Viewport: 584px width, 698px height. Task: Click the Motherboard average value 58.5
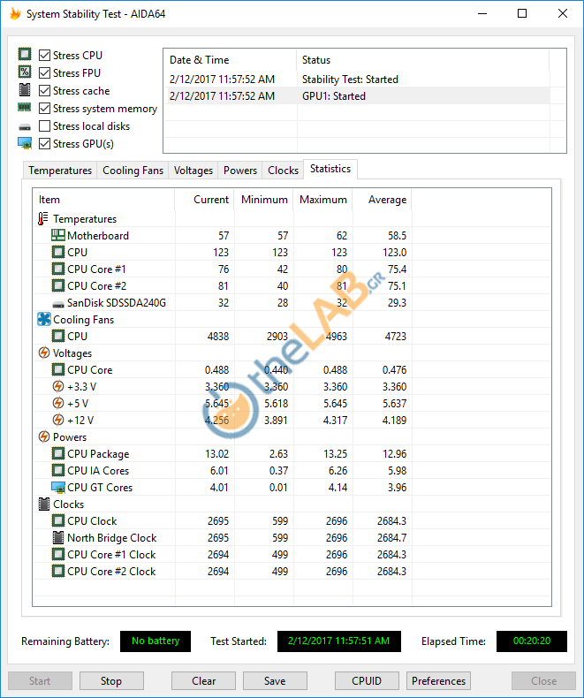click(x=397, y=236)
